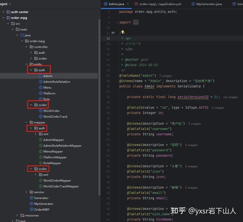
Task: Collapse the auth package under entity
Action: (31, 70)
